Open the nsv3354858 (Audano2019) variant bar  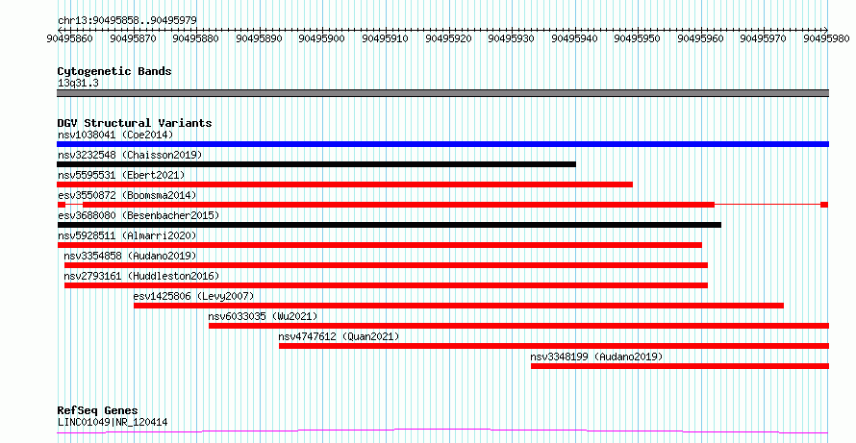(x=386, y=265)
